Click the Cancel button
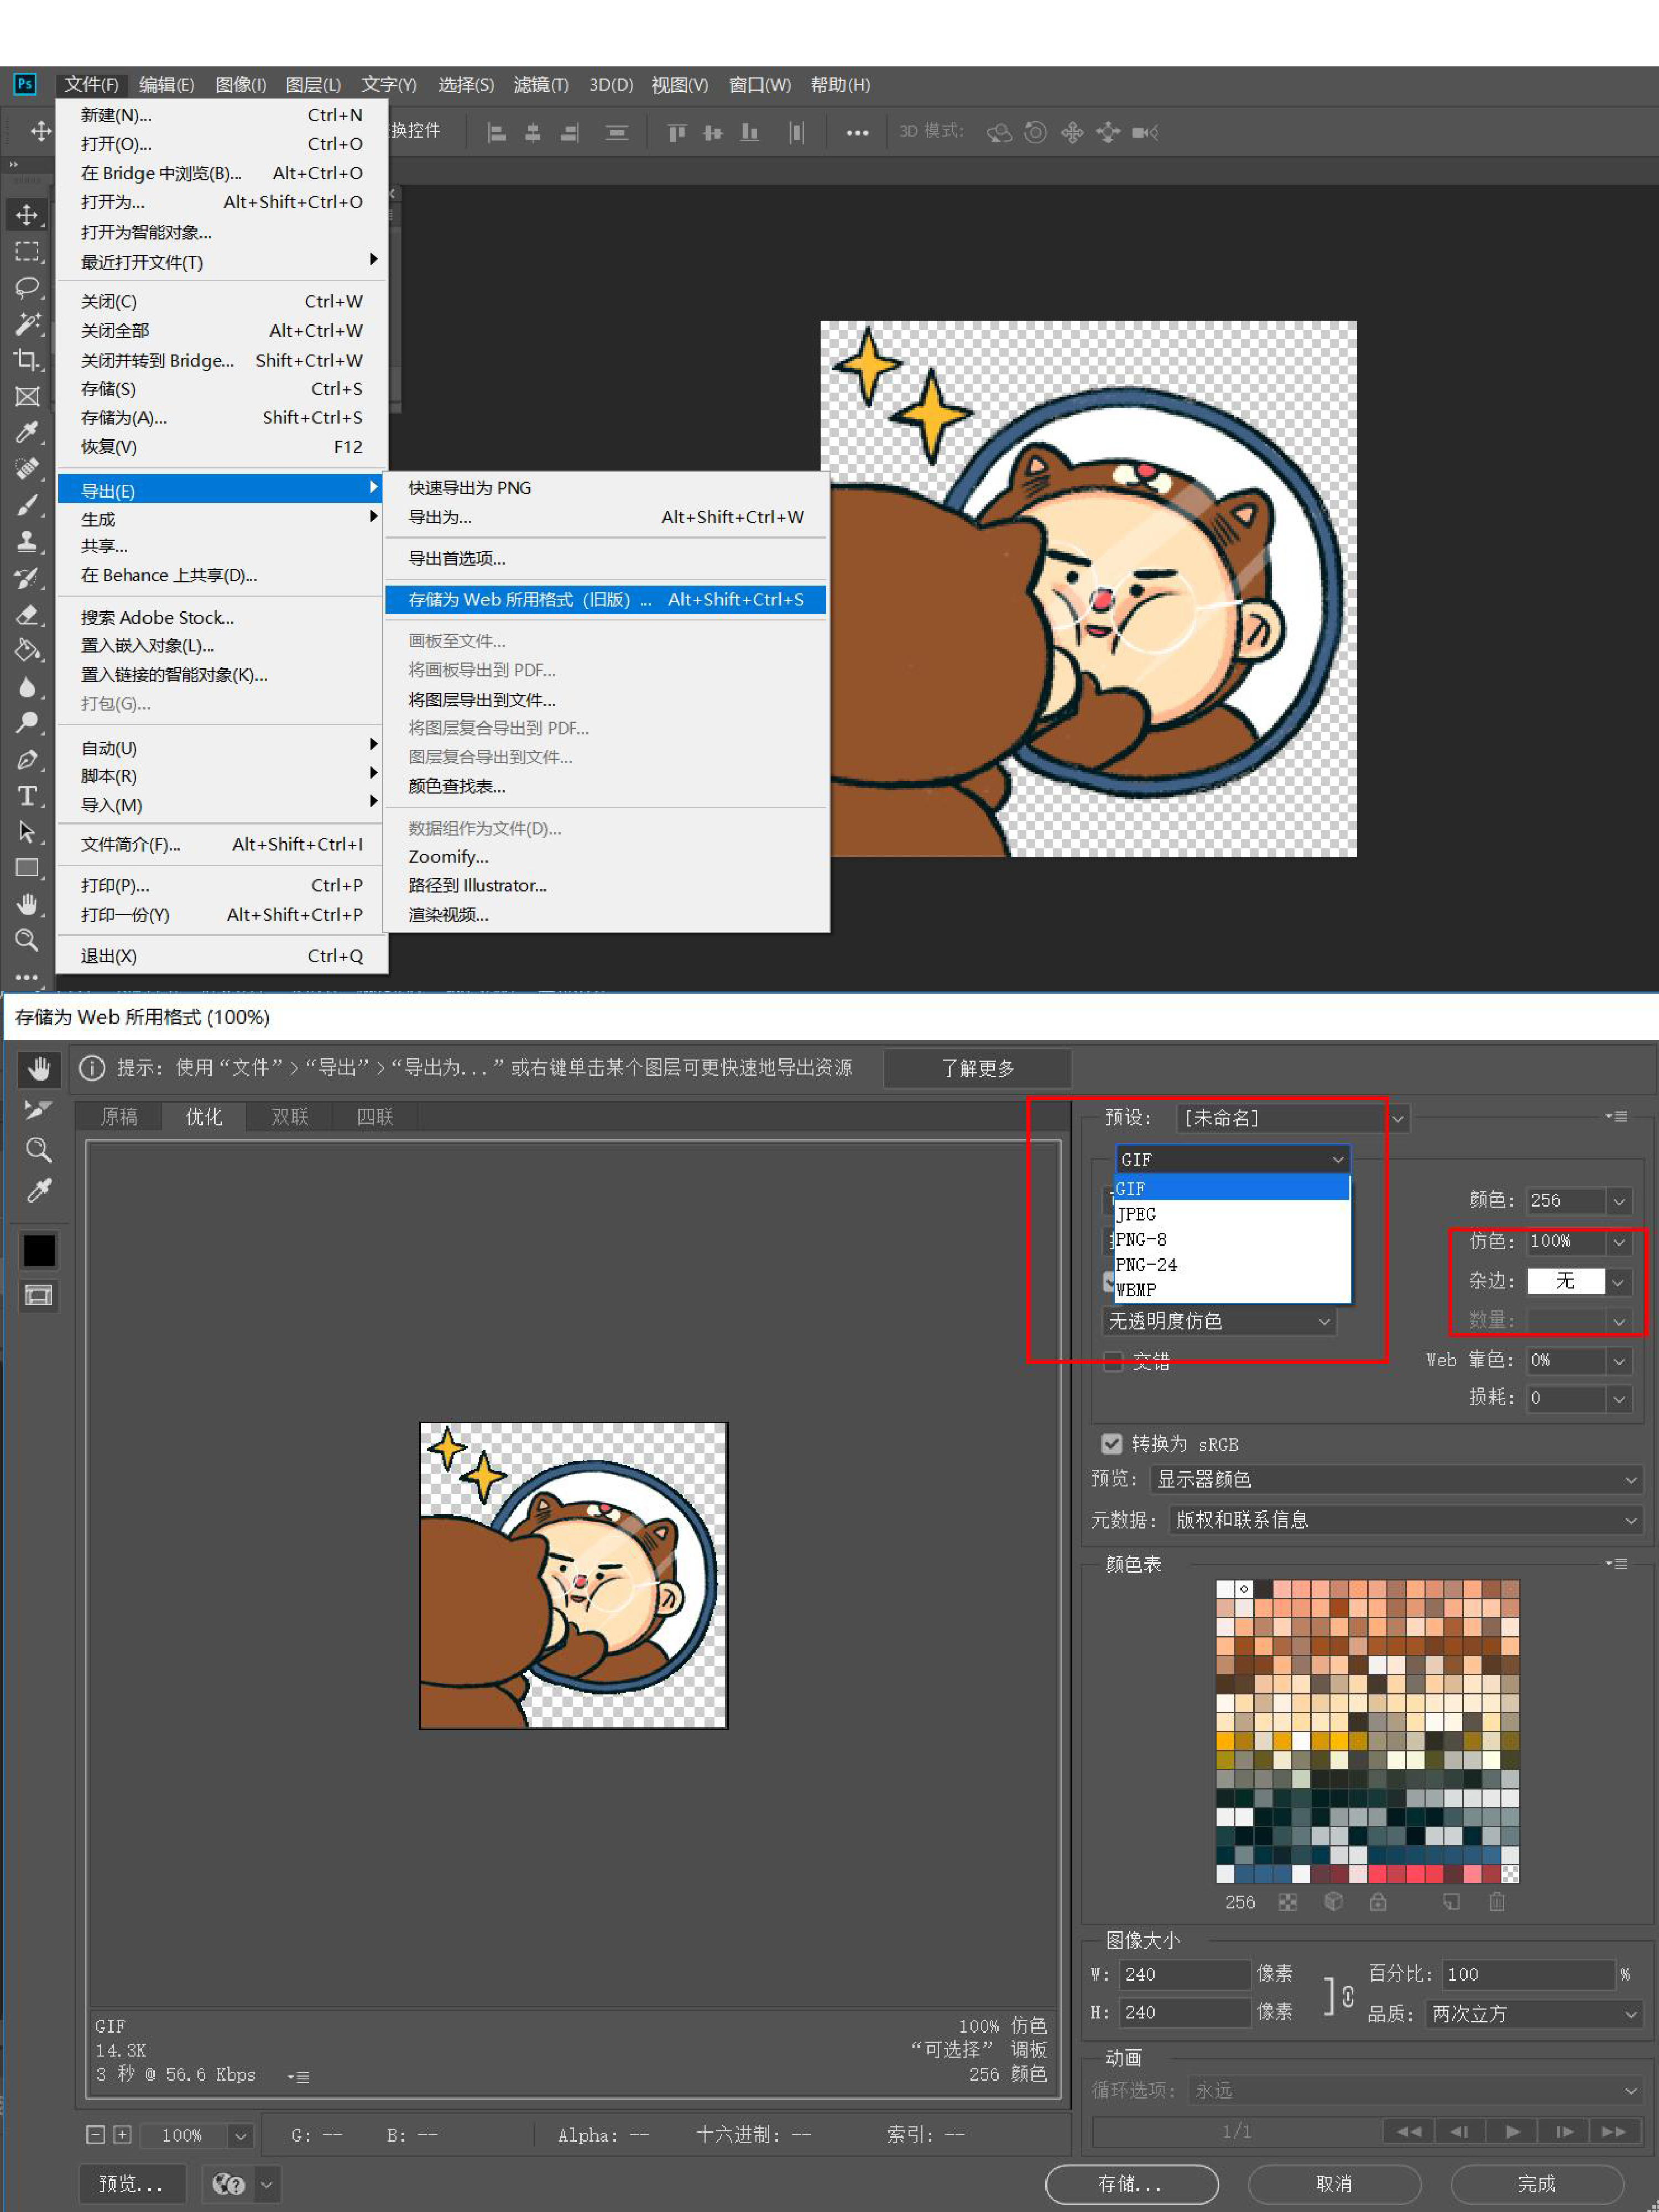This screenshot has width=1659, height=2212. coord(1333,2184)
